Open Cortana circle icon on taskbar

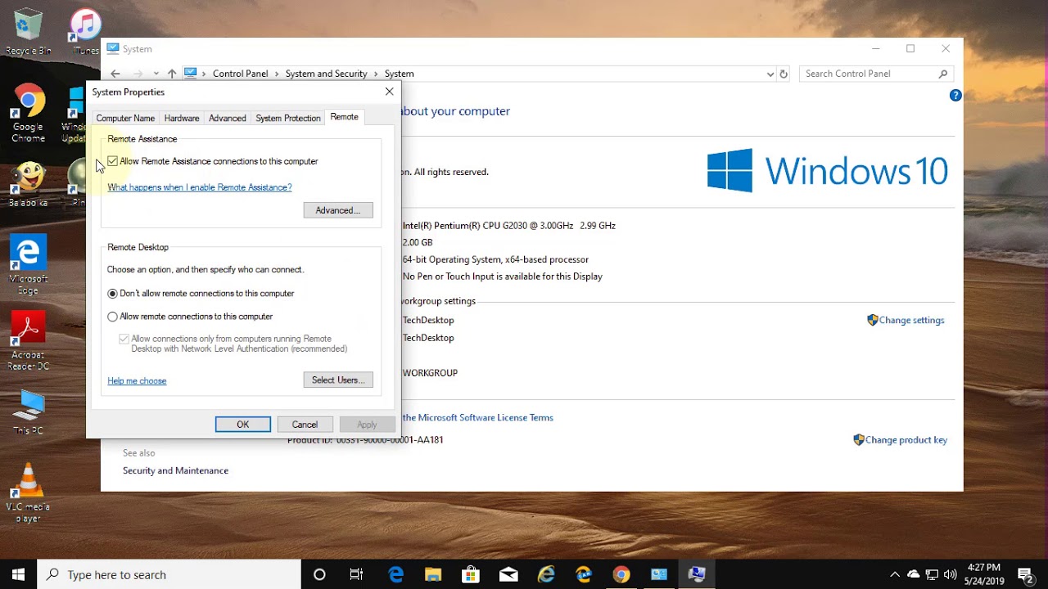[x=319, y=574]
